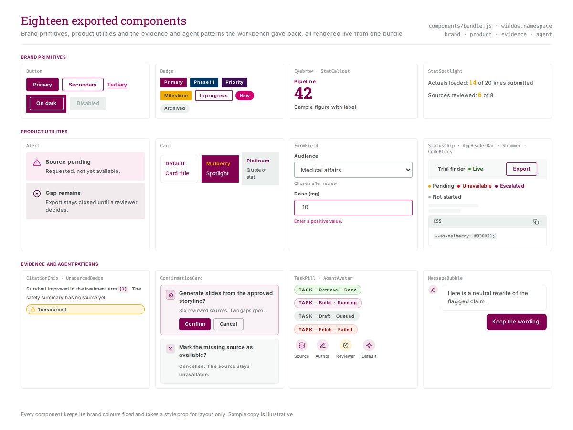Click the pencil avatar beside message bubble
The width and height of the screenshot is (573, 430).
[433, 290]
